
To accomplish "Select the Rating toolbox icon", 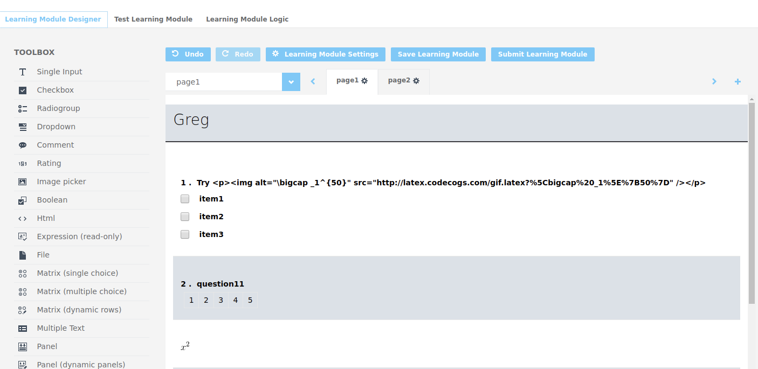I will (x=23, y=164).
